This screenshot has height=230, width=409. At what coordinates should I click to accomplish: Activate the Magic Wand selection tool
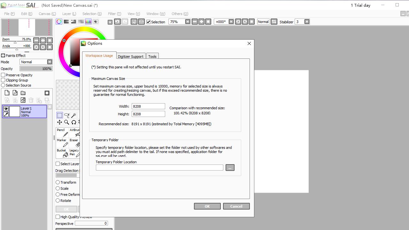point(74,115)
